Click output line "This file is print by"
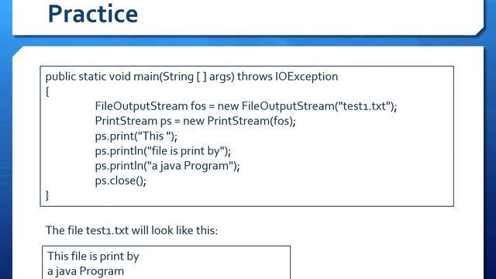Image resolution: width=496 pixels, height=279 pixels. tap(93, 257)
